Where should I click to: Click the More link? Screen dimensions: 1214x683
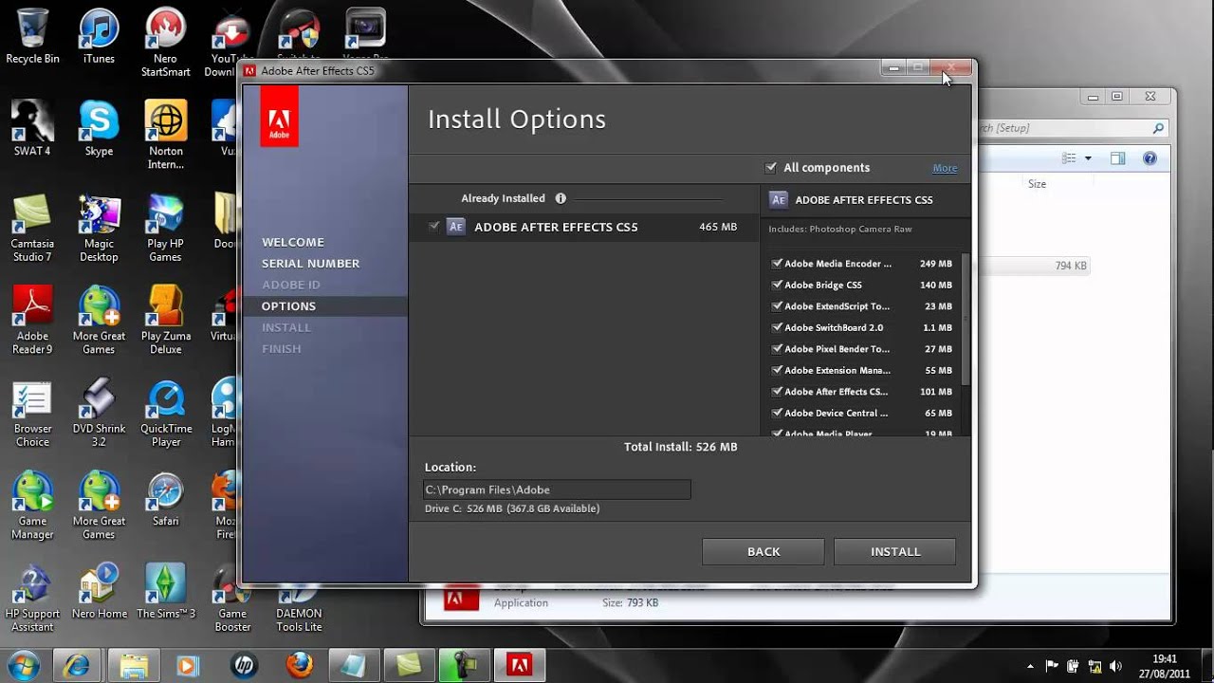945,168
